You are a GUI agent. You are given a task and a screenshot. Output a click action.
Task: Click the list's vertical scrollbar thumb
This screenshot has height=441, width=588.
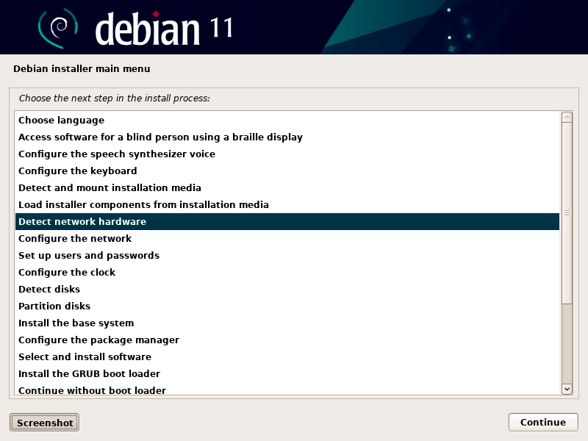567,213
